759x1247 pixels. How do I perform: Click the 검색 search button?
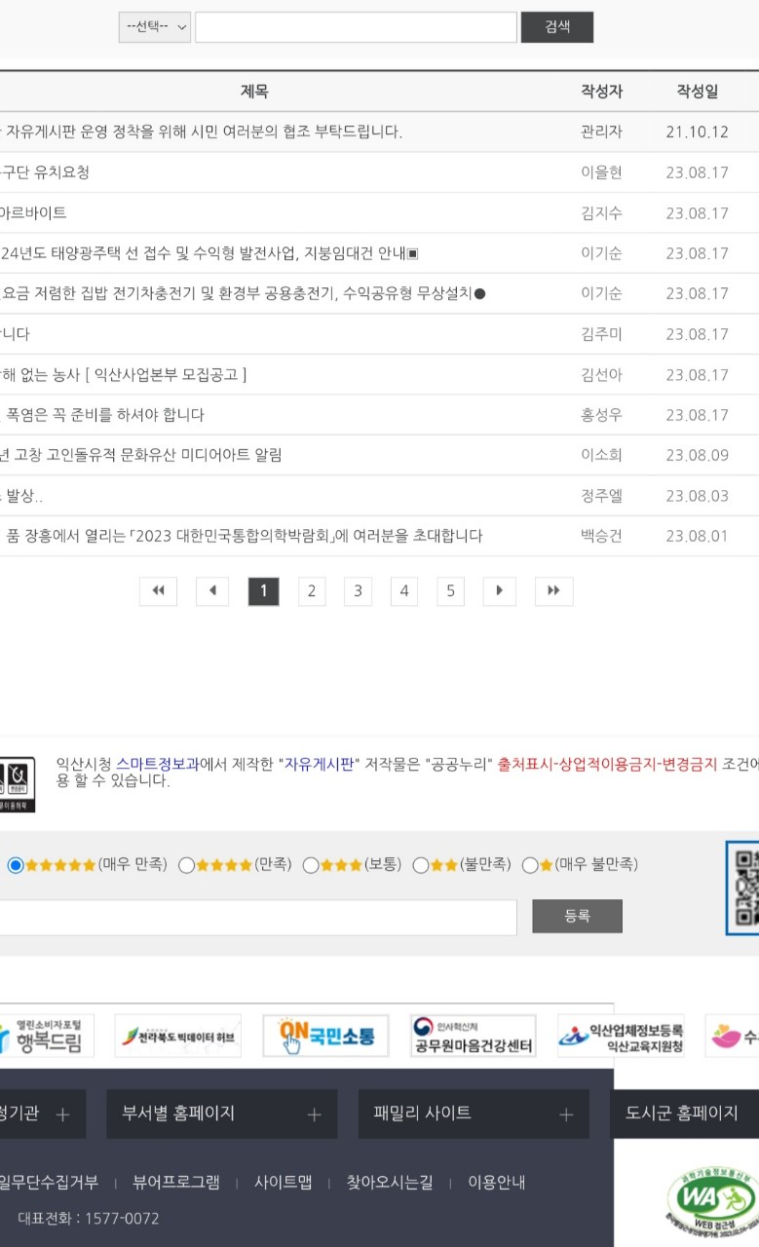point(557,27)
